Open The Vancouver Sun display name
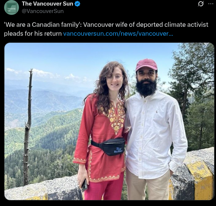This screenshot has width=216, height=206. click(x=47, y=4)
